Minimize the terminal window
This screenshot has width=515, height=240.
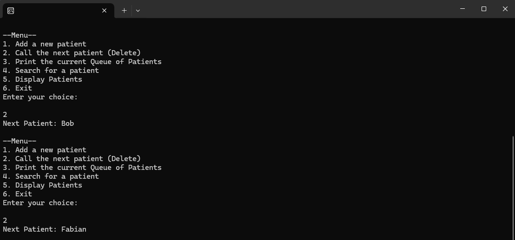[463, 9]
